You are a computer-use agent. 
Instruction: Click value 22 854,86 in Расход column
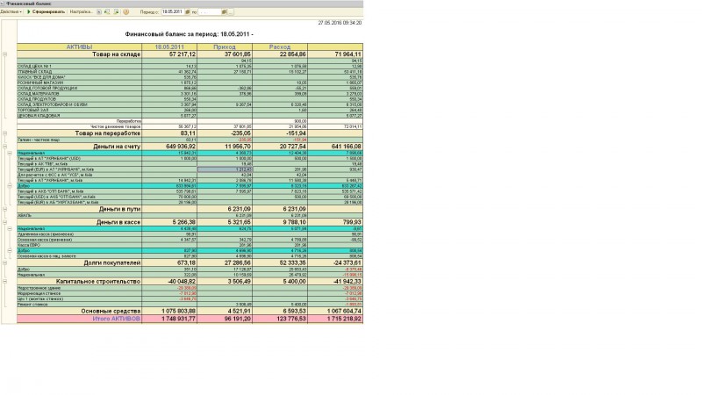(293, 54)
